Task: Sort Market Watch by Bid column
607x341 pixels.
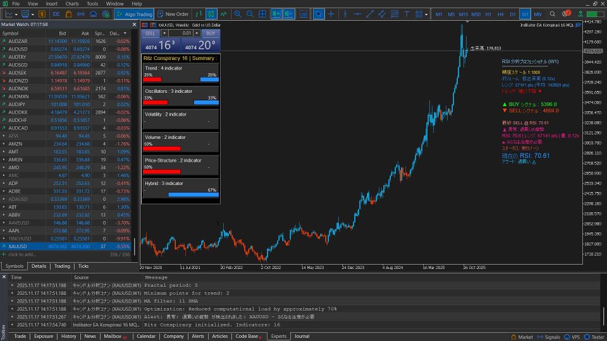Action: [63, 33]
